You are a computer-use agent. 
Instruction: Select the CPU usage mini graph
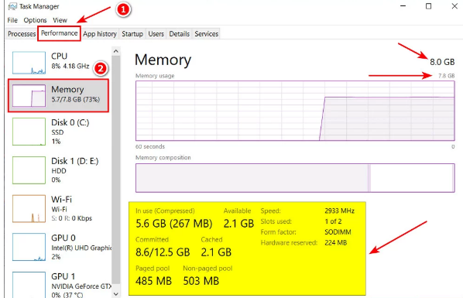[29, 63]
